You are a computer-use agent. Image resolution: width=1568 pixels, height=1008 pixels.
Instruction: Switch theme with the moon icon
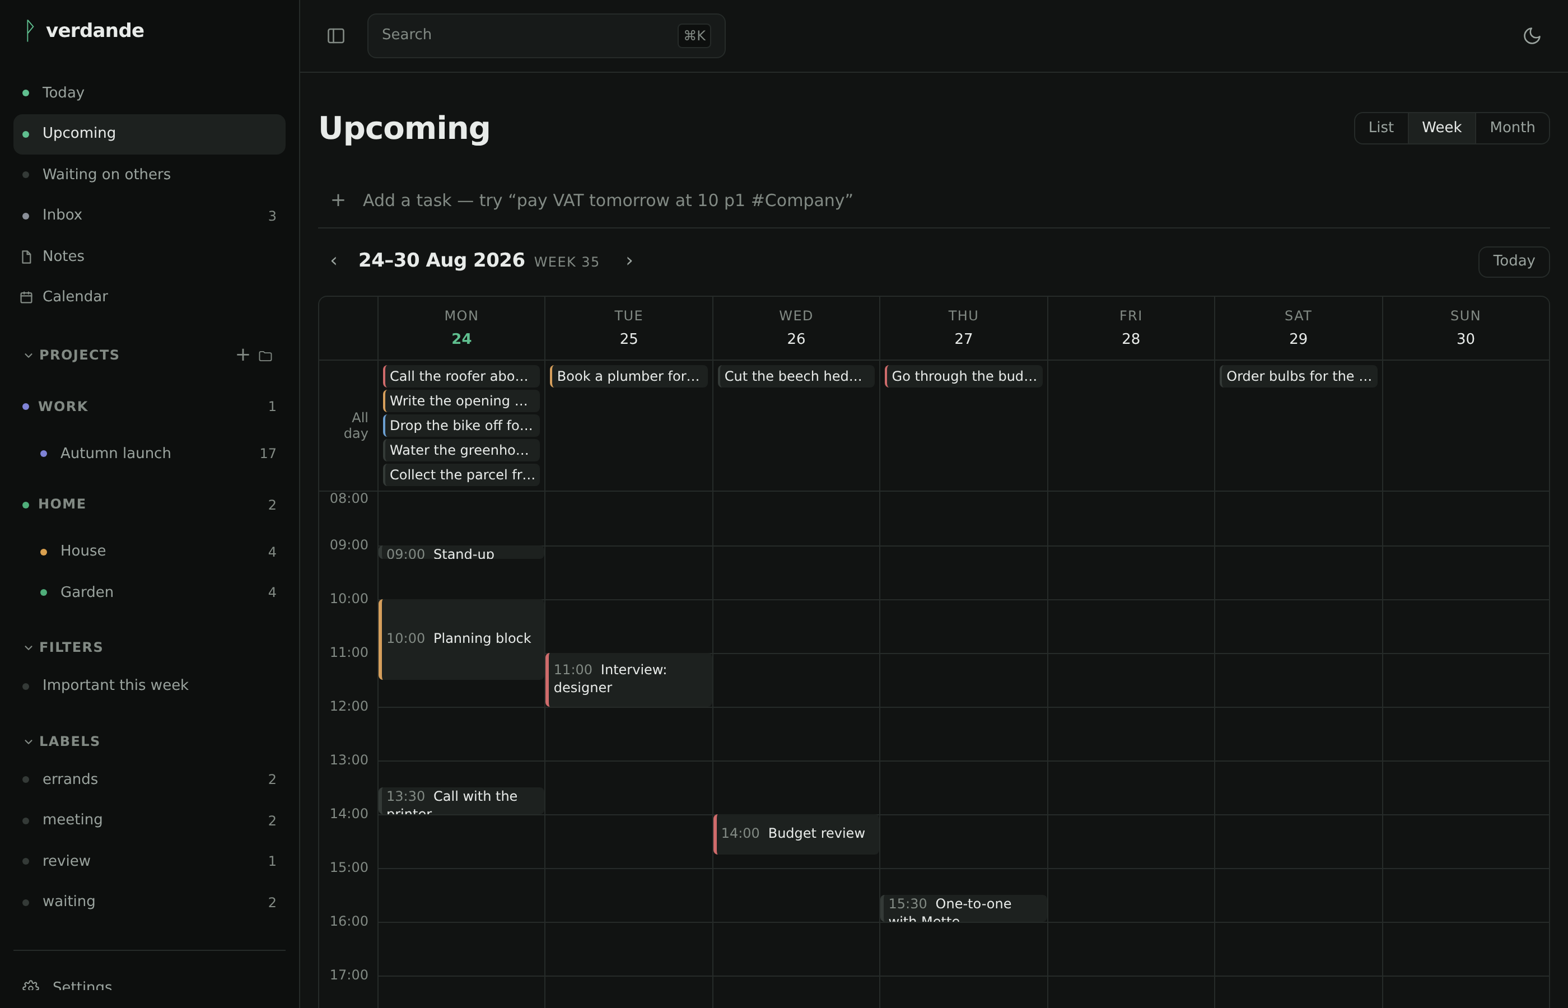point(1532,36)
